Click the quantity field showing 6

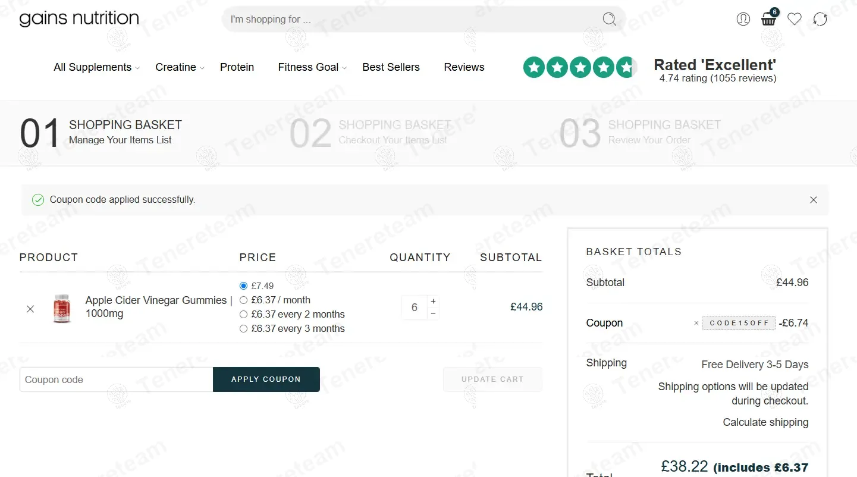(x=414, y=308)
